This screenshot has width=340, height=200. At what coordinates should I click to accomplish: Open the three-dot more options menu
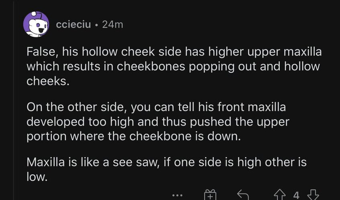(177, 196)
